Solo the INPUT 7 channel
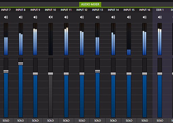 [6, 121]
